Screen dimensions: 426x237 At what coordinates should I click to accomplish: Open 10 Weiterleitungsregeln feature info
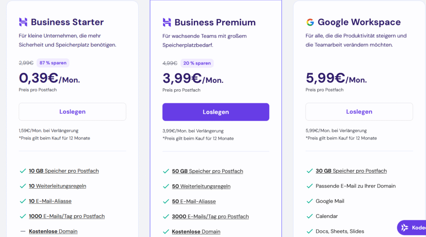point(57,186)
